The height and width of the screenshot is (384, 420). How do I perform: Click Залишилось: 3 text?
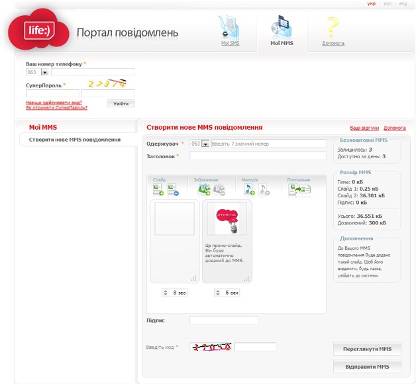point(354,150)
